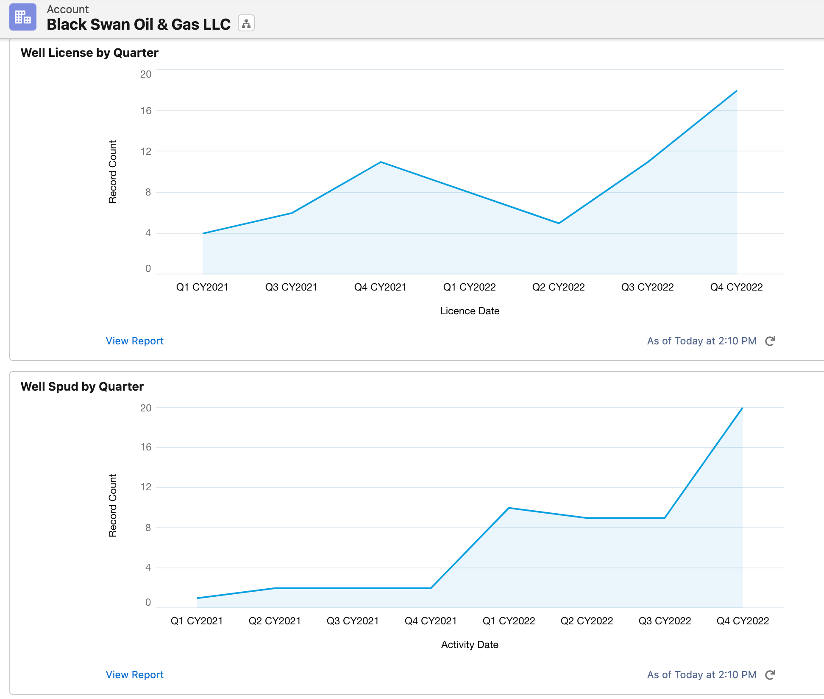Select Q4 CY2021 label in Spud chart
Screen dimensions: 824x699
(x=431, y=621)
